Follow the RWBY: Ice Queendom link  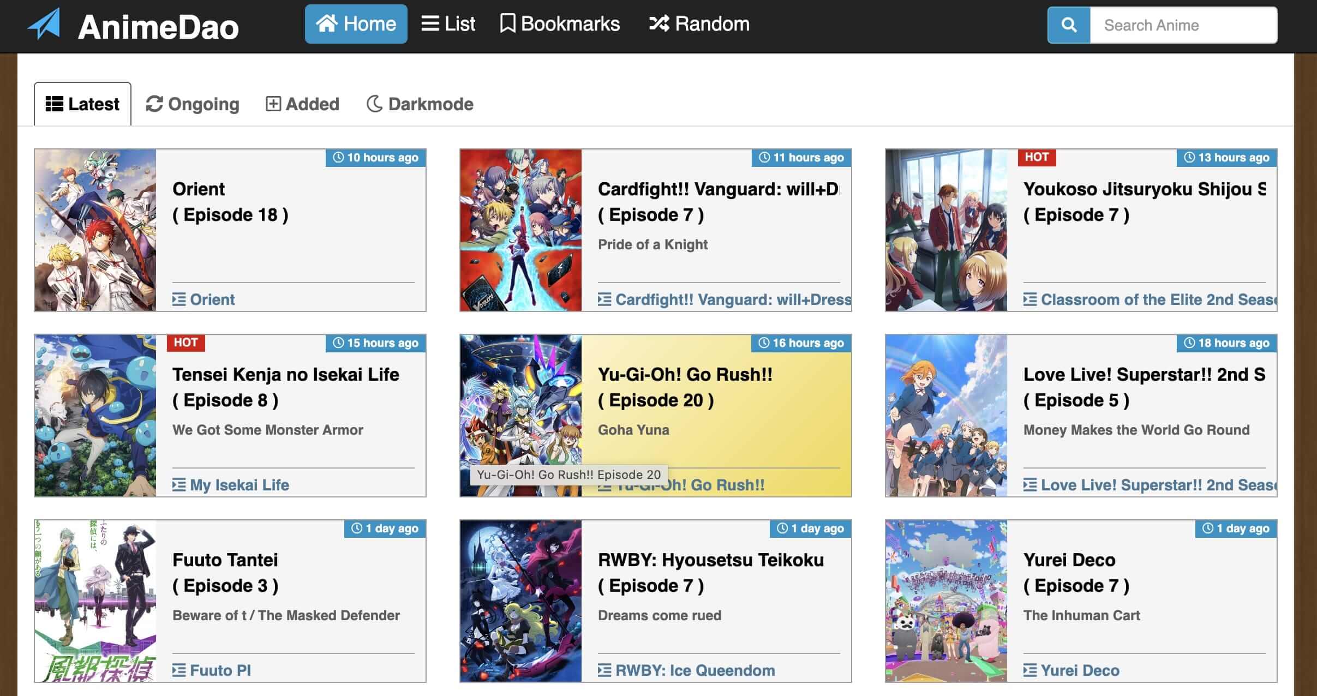click(x=694, y=670)
